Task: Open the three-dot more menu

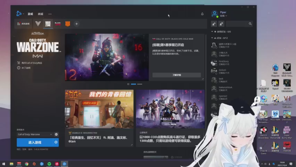Action: tap(50, 14)
